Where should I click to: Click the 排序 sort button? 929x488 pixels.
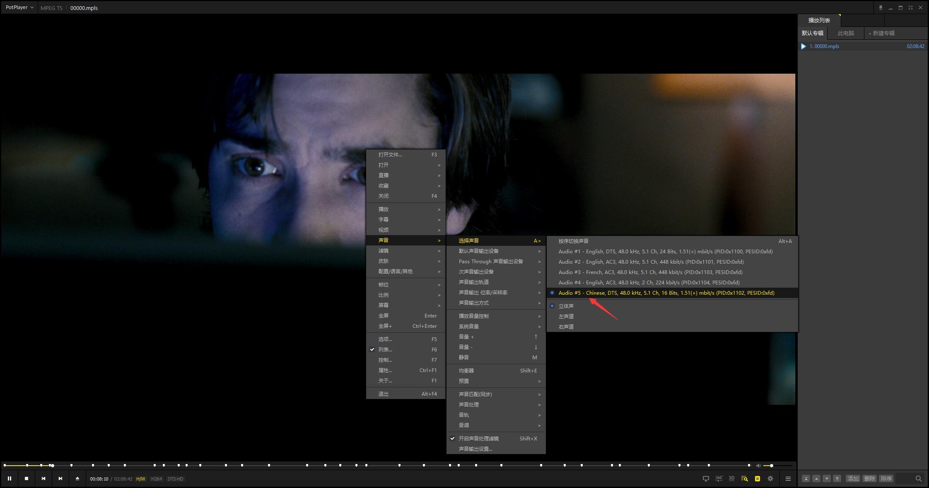pyautogui.click(x=886, y=478)
